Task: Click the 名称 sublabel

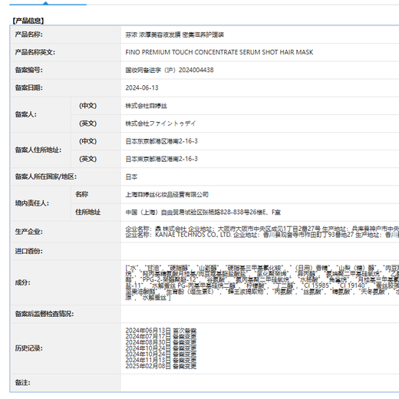Action: coord(81,194)
